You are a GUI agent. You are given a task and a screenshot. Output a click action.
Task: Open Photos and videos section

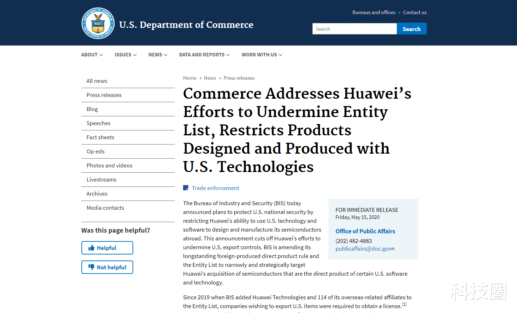click(x=128, y=166)
